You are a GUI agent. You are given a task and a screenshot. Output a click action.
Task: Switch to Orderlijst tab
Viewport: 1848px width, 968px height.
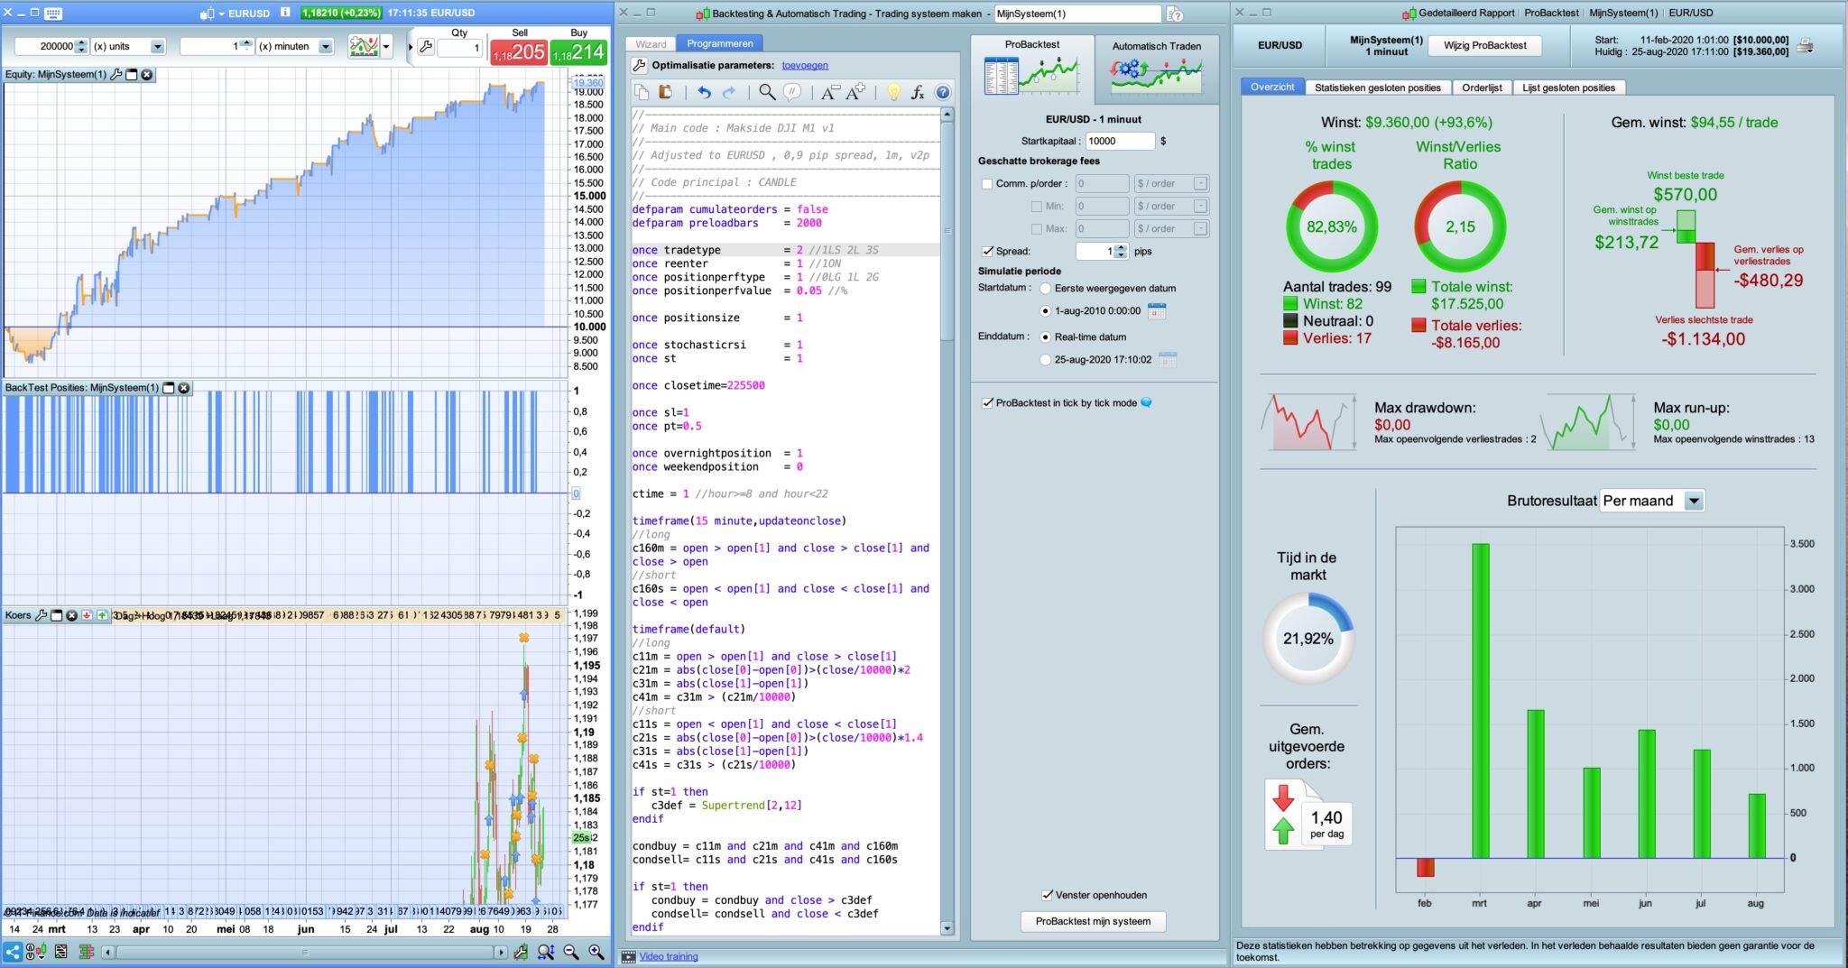pos(1482,88)
